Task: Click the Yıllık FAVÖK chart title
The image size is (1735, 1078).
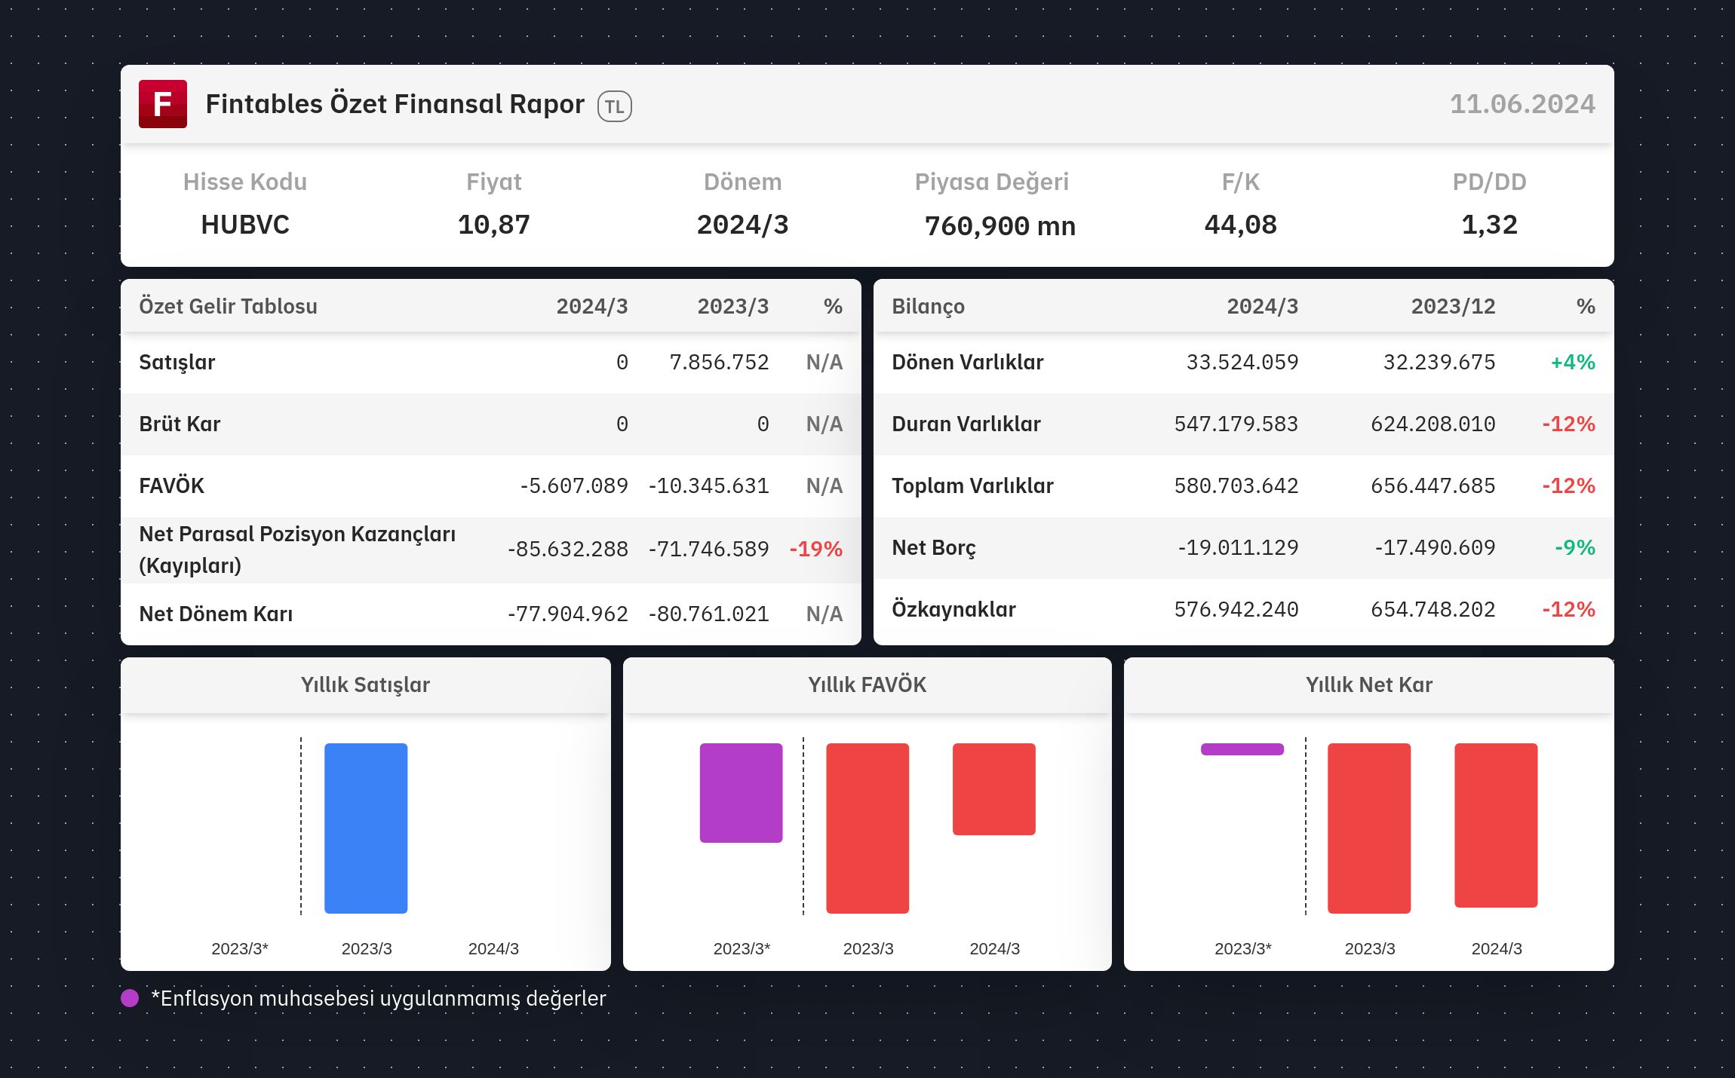Action: (867, 684)
